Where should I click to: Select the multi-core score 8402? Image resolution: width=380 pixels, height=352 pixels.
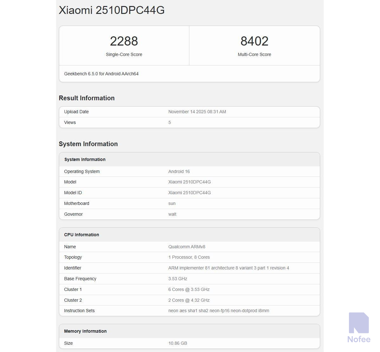pyautogui.click(x=254, y=41)
